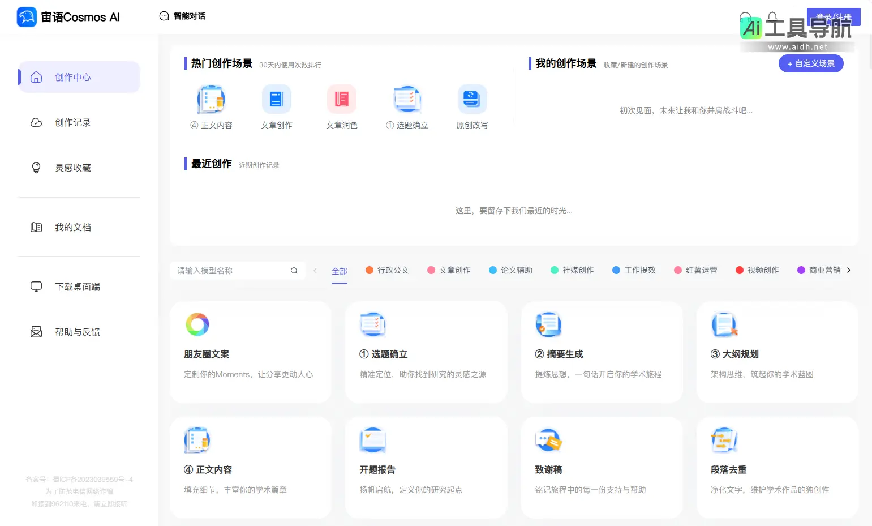Open the 我的文档 book icon
The height and width of the screenshot is (526, 872).
pos(36,227)
